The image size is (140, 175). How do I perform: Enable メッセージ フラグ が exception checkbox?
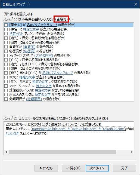pyautogui.click(x=6, y=56)
